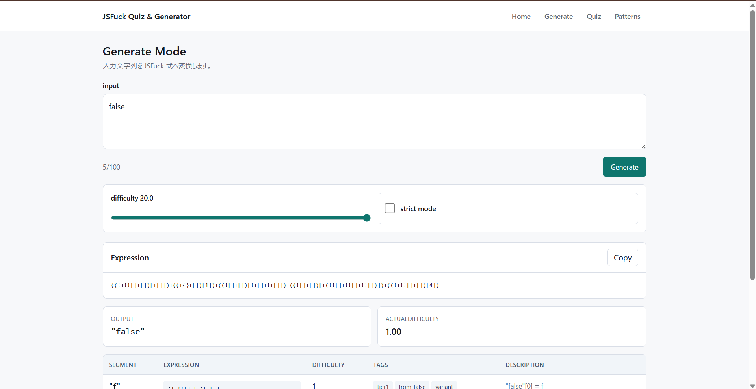Image resolution: width=756 pixels, height=389 pixels.
Task: Go to the Generate nav item
Action: (558, 17)
